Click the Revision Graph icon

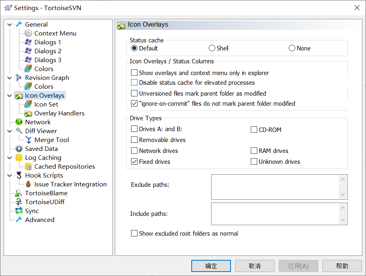pos(19,77)
